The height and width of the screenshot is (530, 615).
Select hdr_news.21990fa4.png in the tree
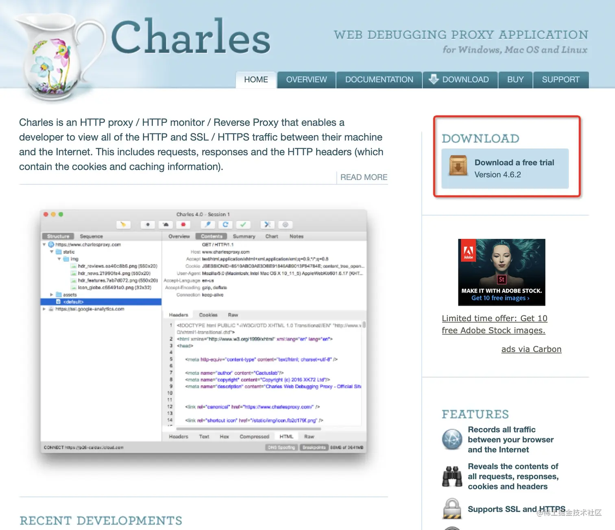click(114, 273)
